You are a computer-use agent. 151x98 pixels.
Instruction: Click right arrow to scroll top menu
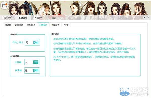(x=148, y=17)
